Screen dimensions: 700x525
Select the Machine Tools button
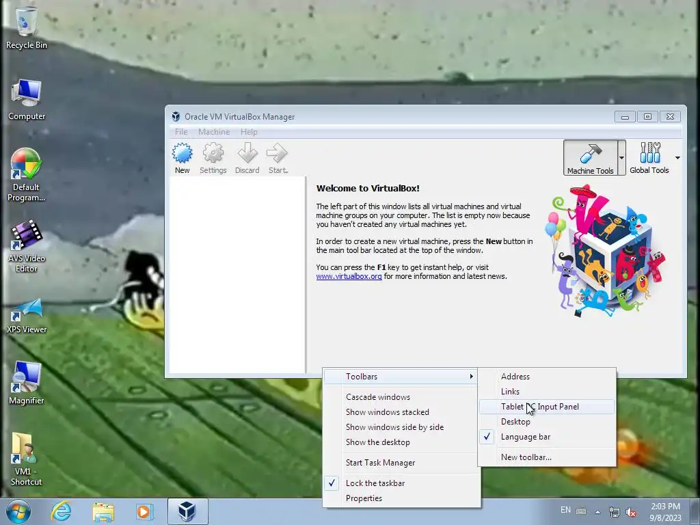[590, 158]
